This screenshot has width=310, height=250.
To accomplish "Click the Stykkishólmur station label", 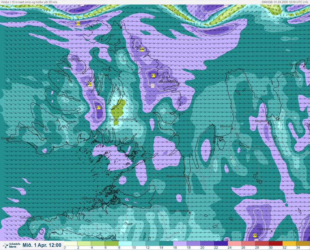I will [x=90, y=198].
